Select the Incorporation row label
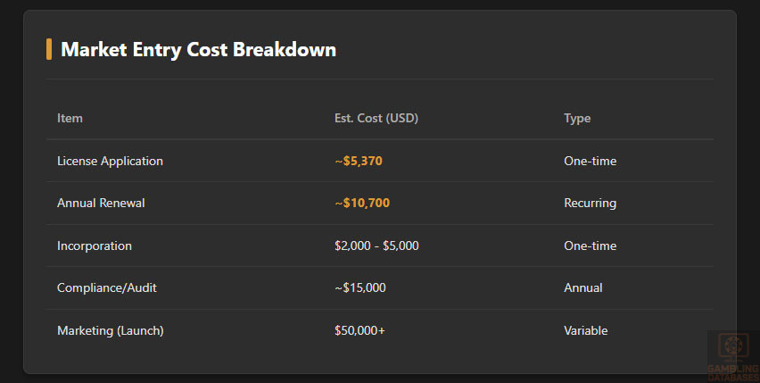 click(x=94, y=246)
